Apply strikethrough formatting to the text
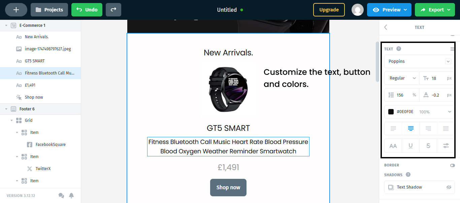460x203 pixels. [x=428, y=146]
